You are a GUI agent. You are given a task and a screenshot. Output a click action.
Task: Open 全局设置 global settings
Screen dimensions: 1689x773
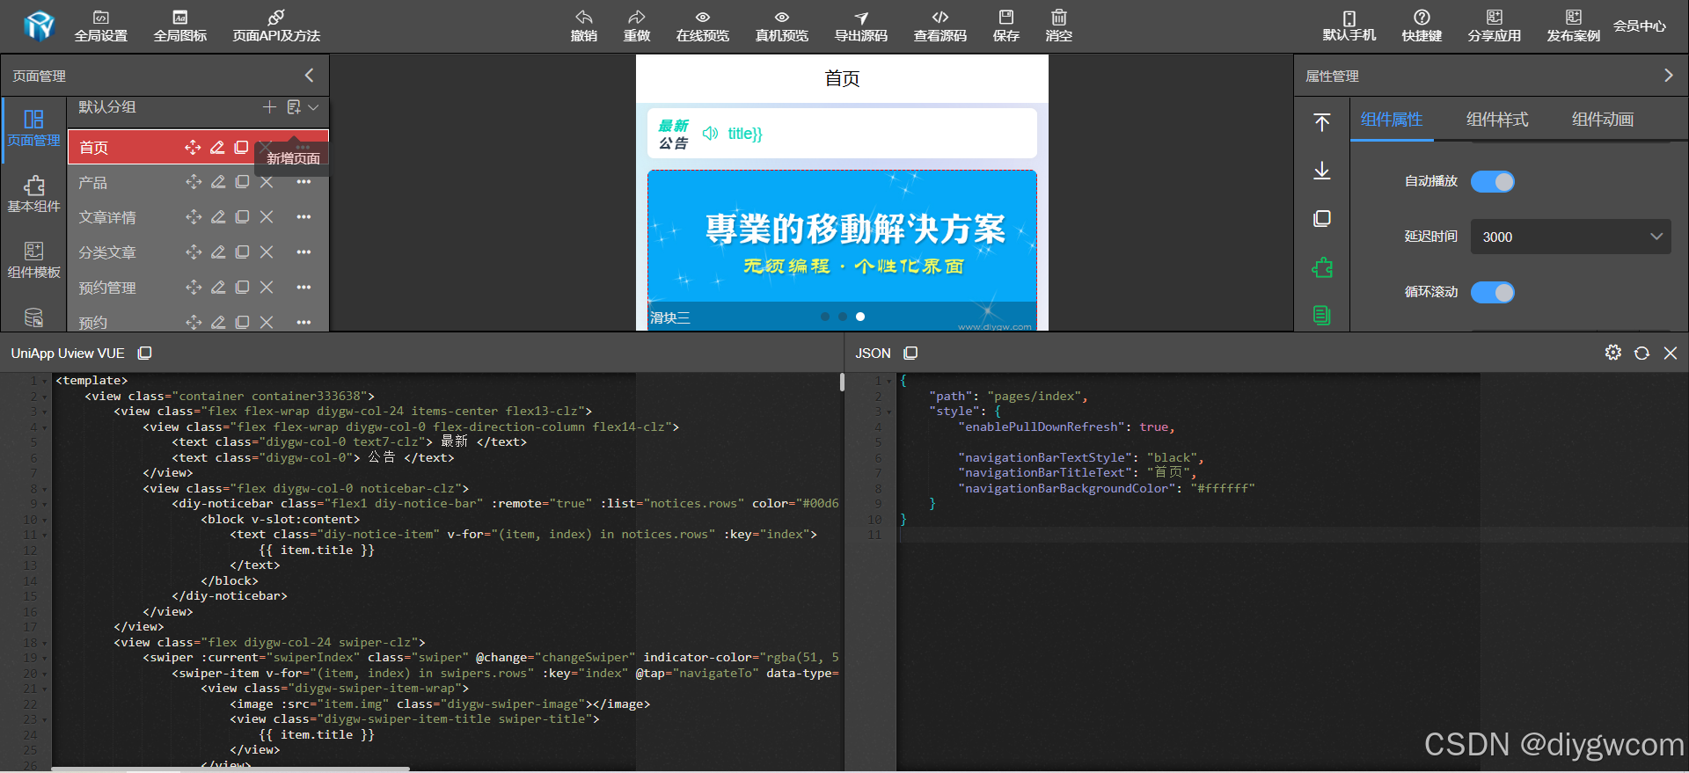[101, 26]
